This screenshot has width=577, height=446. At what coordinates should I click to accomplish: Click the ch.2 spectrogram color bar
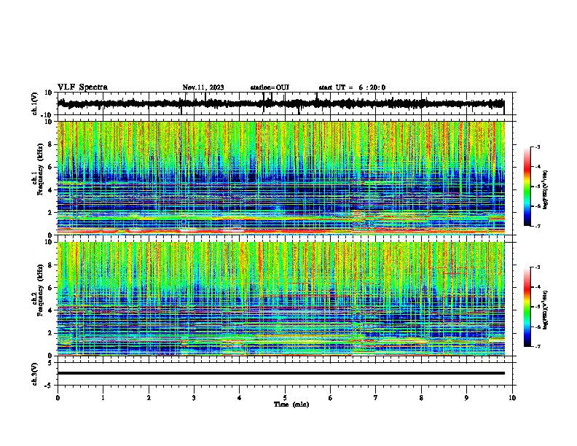[x=527, y=307]
